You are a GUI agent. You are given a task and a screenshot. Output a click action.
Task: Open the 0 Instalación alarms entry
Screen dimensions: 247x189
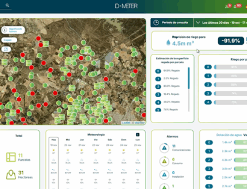tap(178, 175)
